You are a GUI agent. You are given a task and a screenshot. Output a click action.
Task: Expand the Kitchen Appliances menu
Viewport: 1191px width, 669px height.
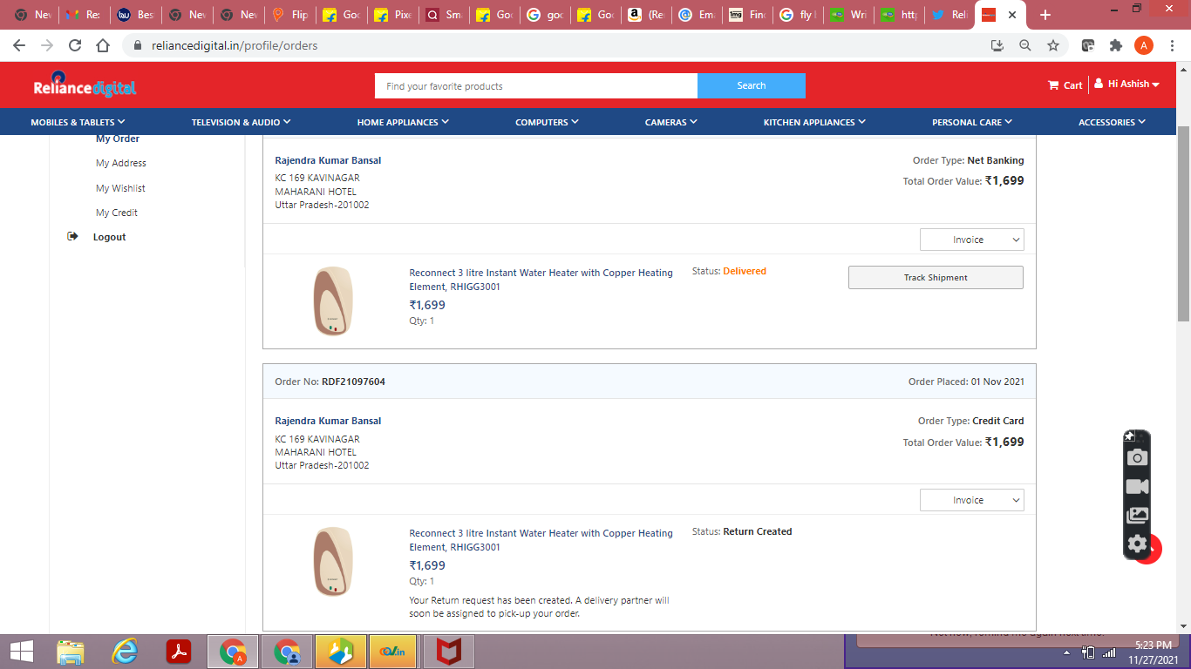(x=814, y=122)
